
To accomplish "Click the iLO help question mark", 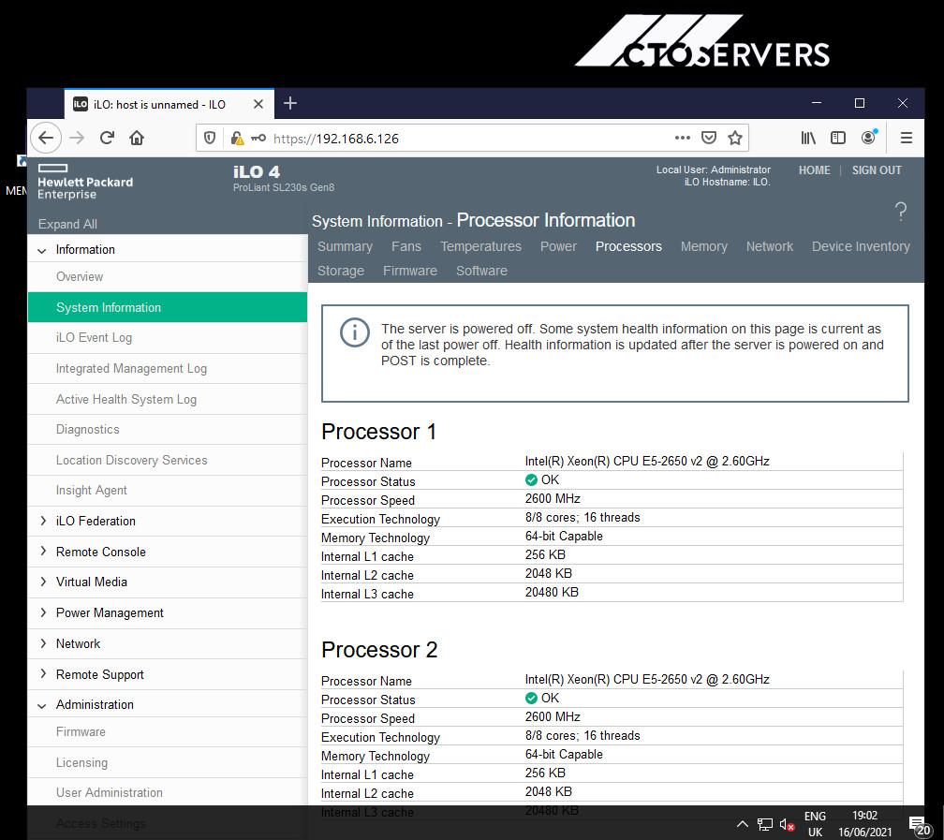I will [x=901, y=212].
